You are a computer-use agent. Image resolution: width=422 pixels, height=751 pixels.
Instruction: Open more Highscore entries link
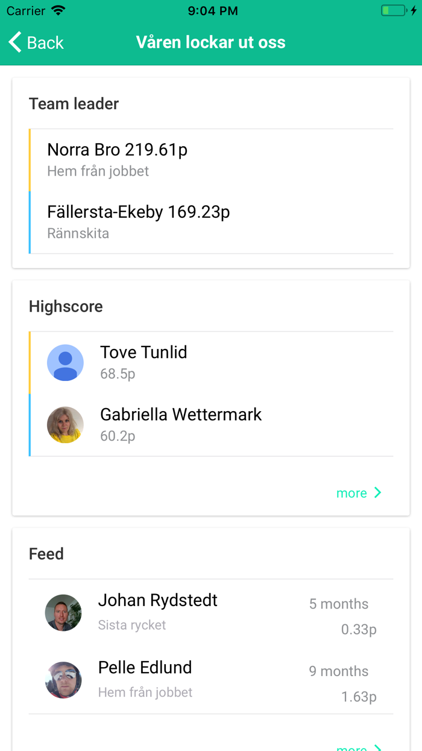[351, 493]
